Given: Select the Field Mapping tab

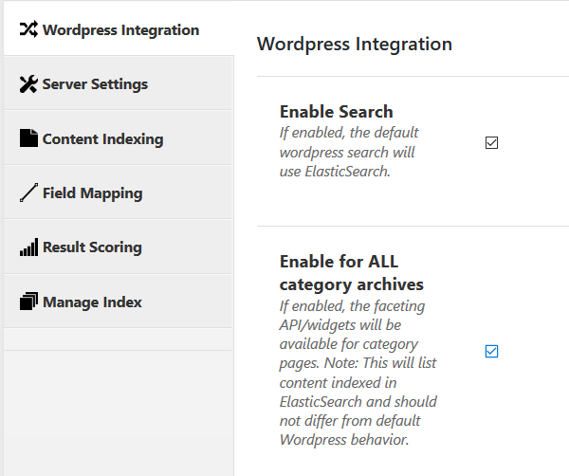Looking at the screenshot, I should [x=118, y=192].
